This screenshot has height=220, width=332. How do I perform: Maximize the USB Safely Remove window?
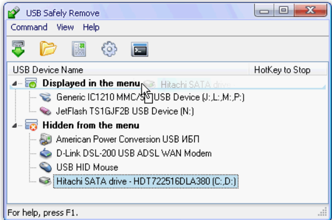click(284, 10)
